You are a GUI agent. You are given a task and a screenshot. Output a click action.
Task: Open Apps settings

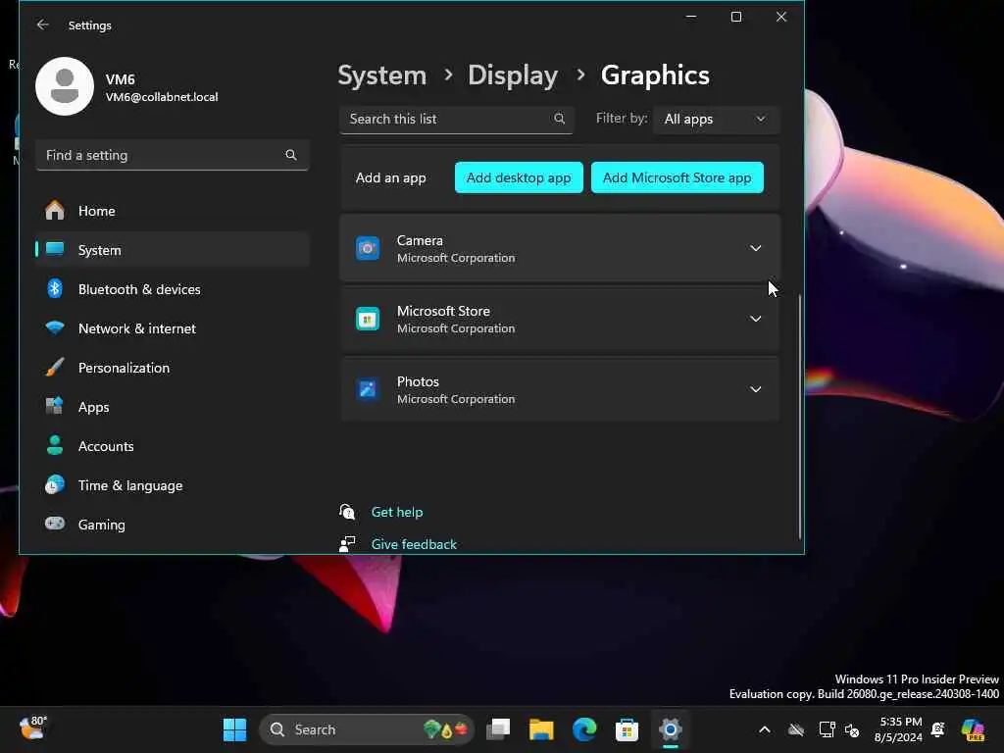[173, 407]
